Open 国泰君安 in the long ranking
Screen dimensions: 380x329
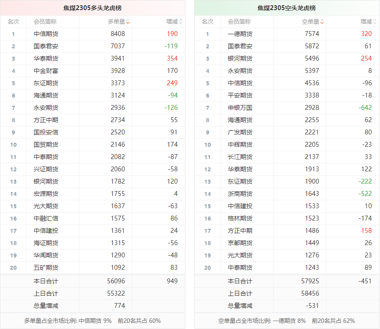point(46,46)
